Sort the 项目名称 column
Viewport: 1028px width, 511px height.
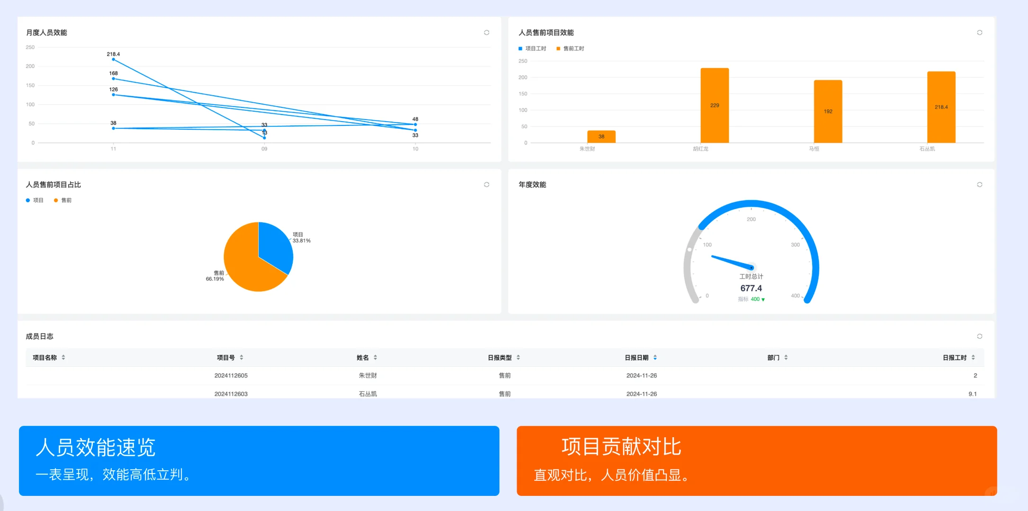click(63, 357)
